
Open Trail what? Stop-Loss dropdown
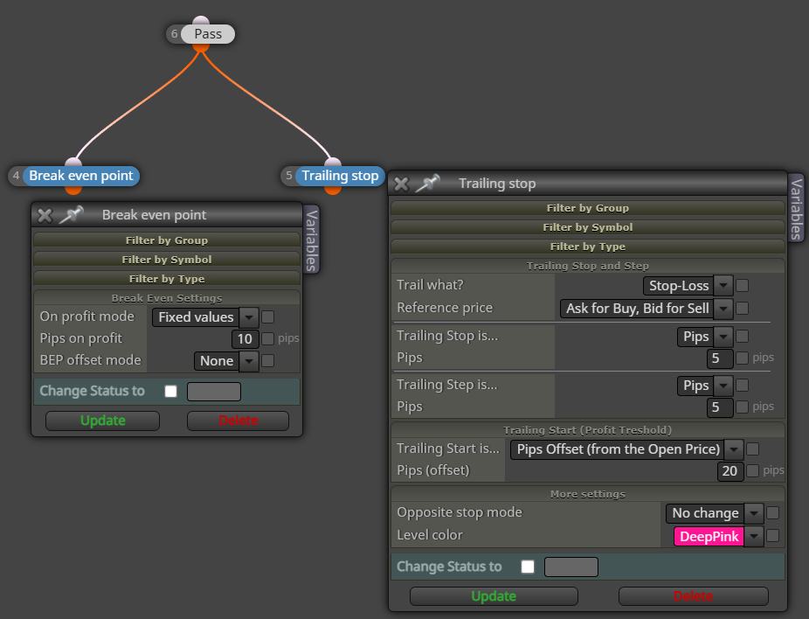[688, 286]
